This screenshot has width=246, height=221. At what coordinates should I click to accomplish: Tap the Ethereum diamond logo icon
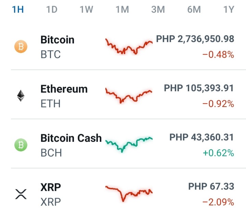click(21, 96)
